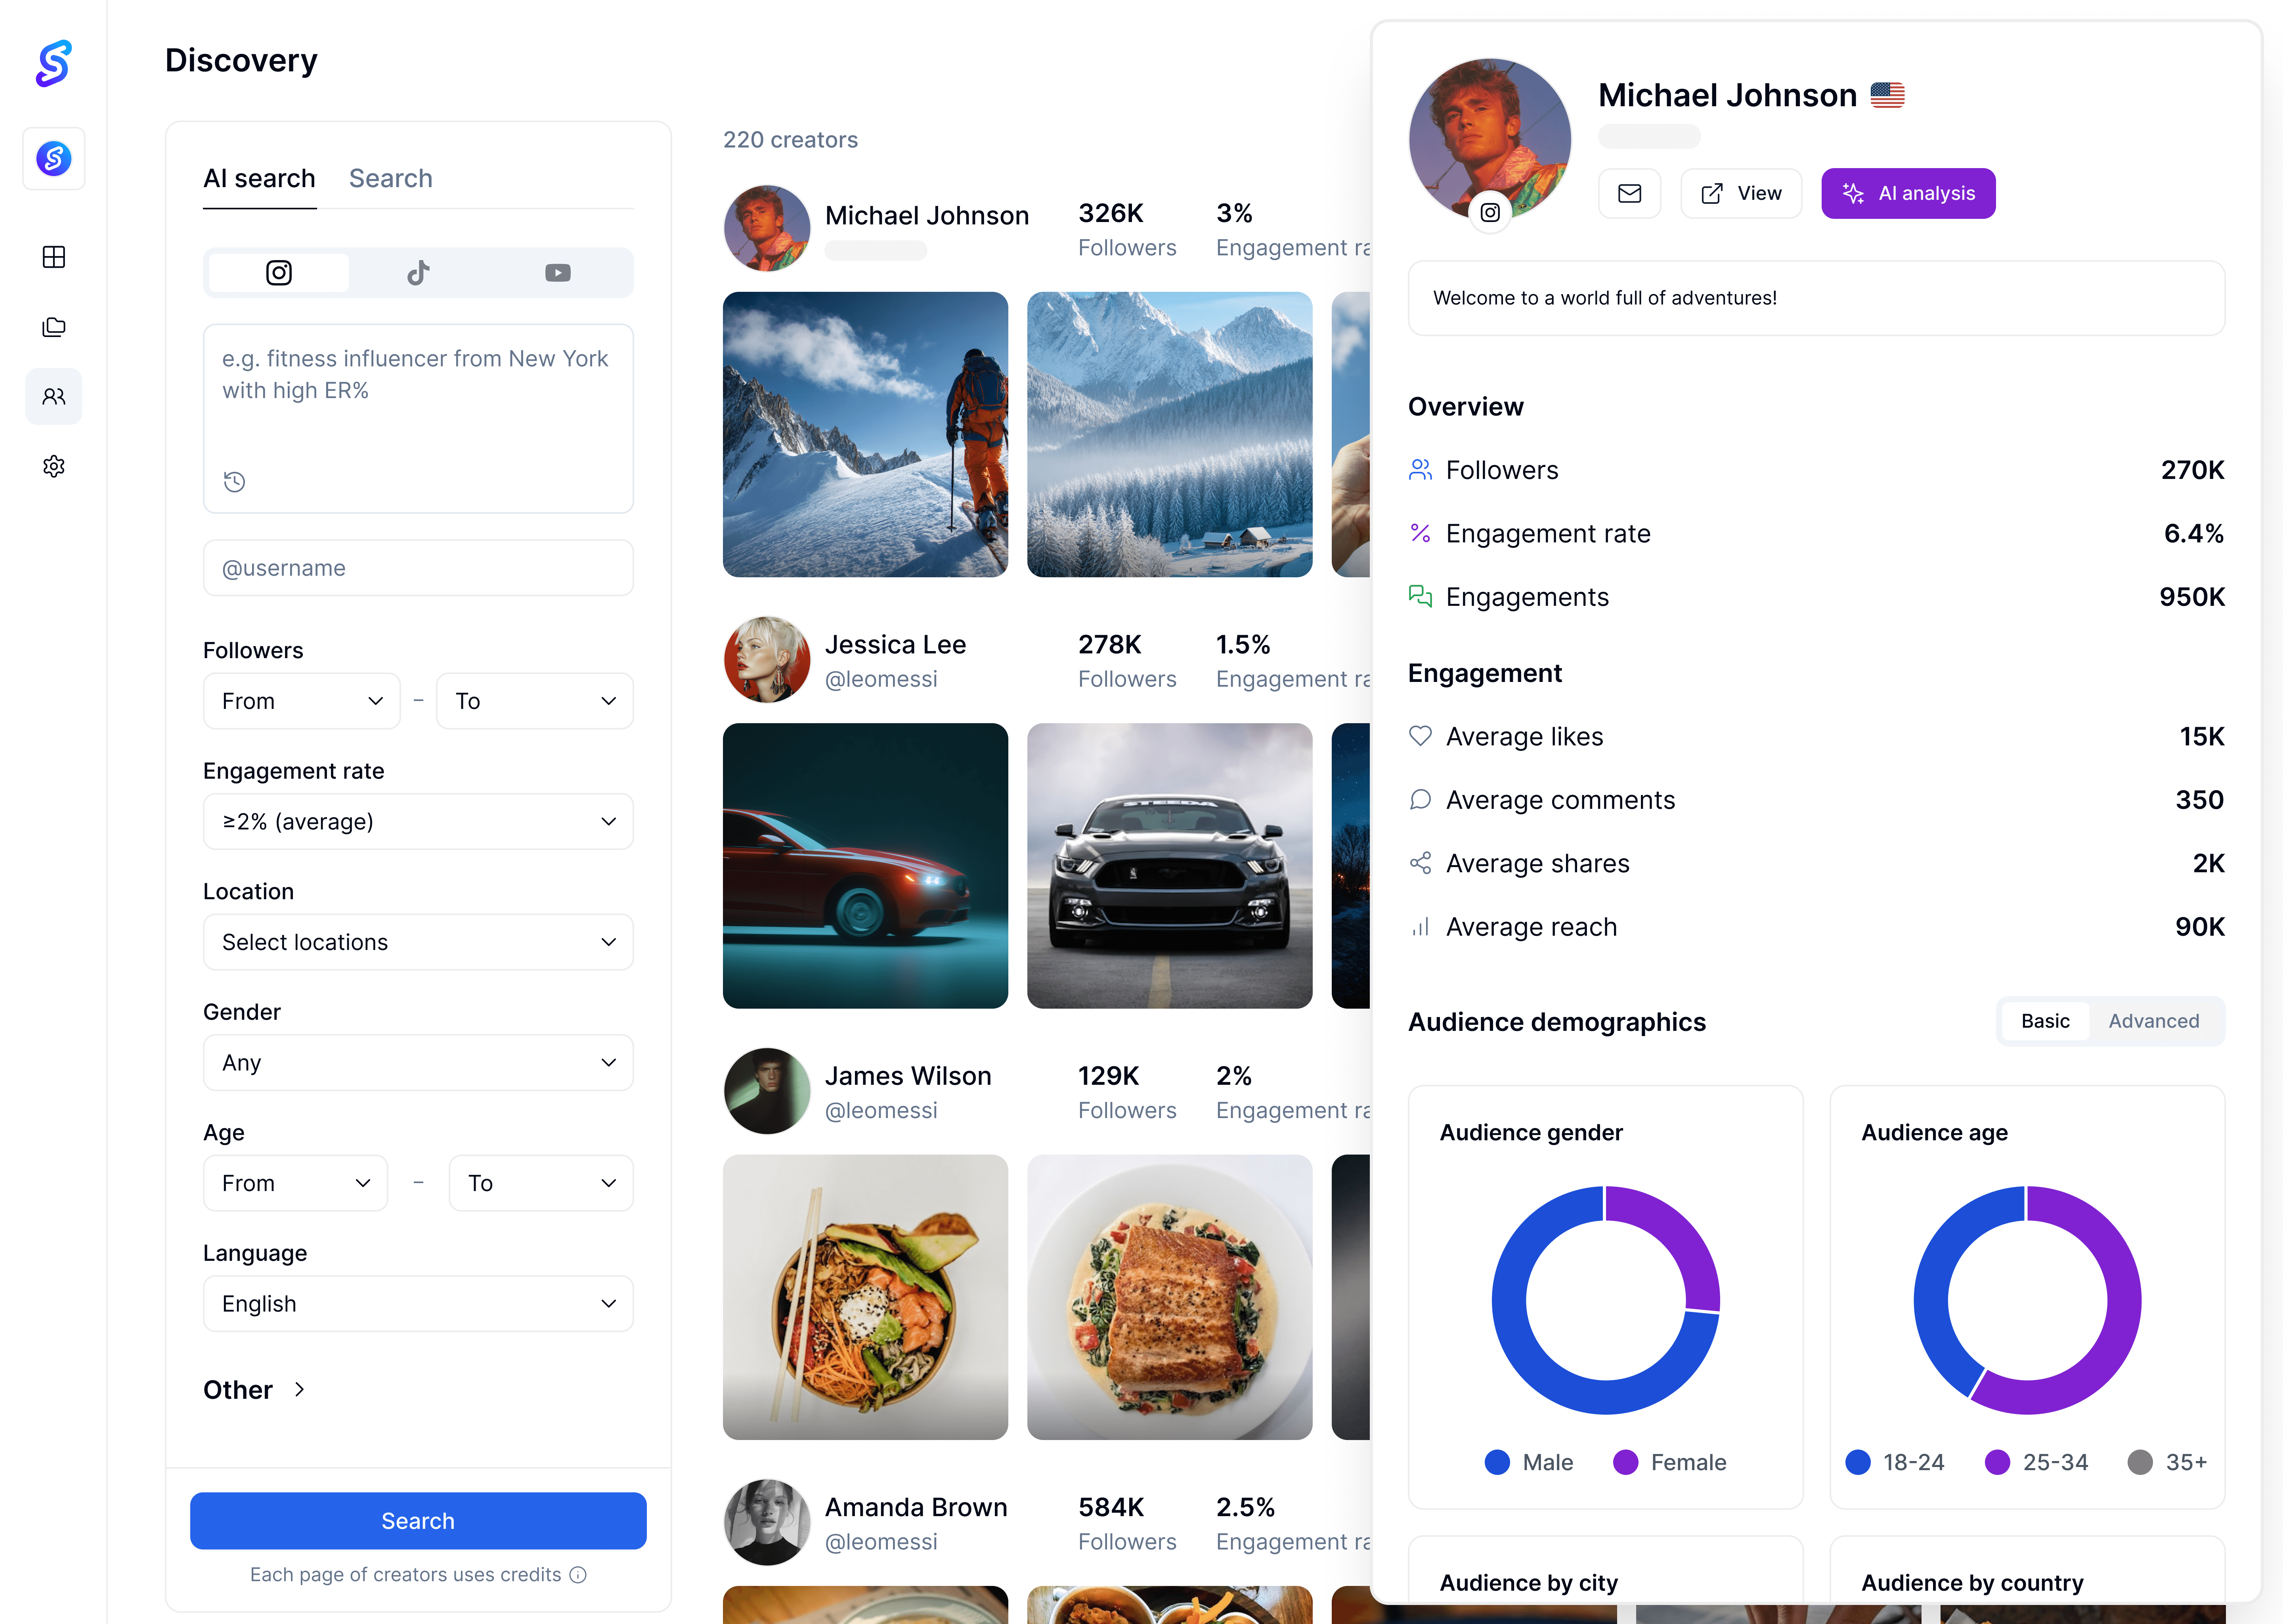2283x1624 pixels.
Task: Open the Engagement rate dropdown
Action: tap(418, 821)
